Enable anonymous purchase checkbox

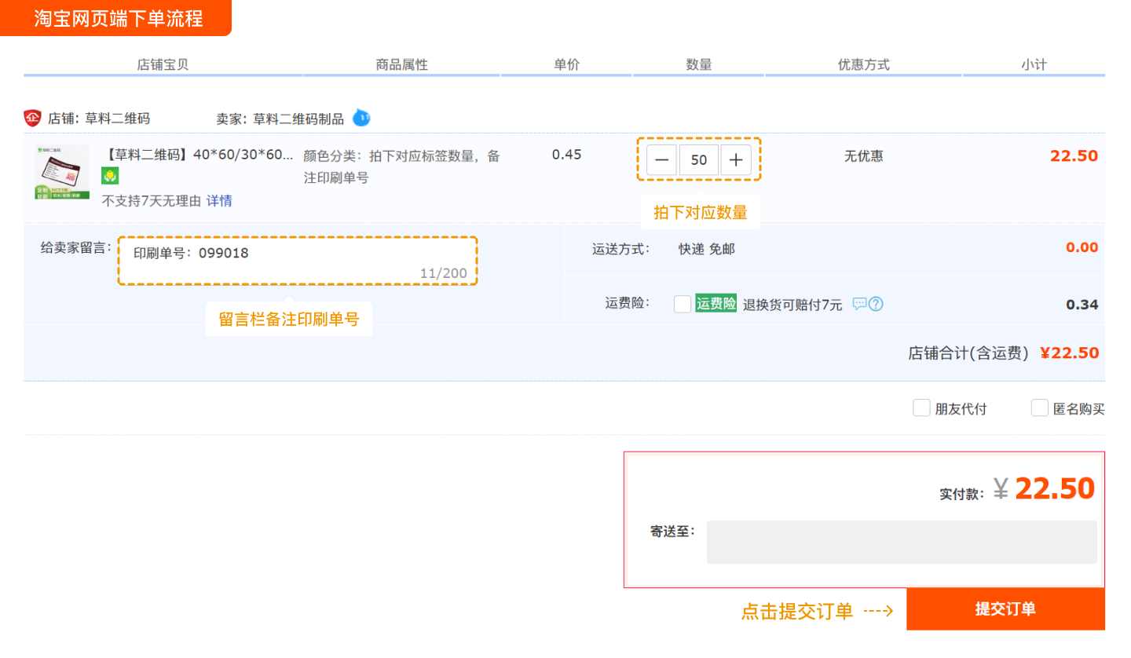pyautogui.click(x=1040, y=408)
